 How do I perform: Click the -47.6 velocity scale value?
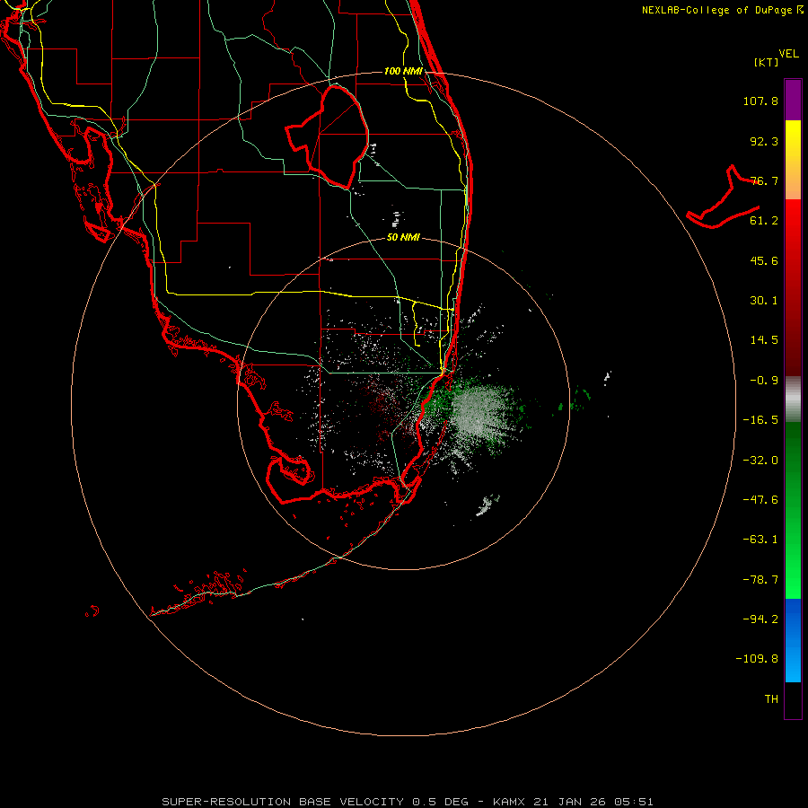coord(760,500)
